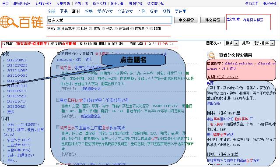
Task: Check the box beside 建立临床医学 result
Action: (x=57, y=99)
